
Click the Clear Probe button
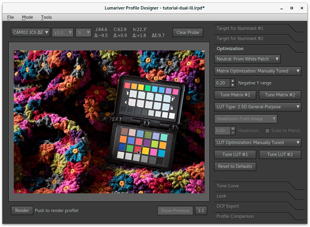pos(188,33)
